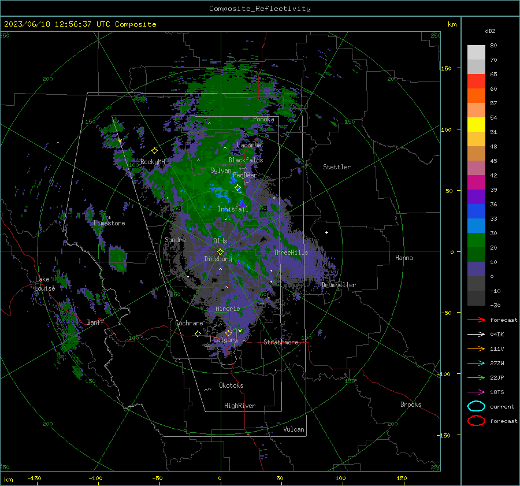Click the Brooks city label

pyautogui.click(x=411, y=405)
